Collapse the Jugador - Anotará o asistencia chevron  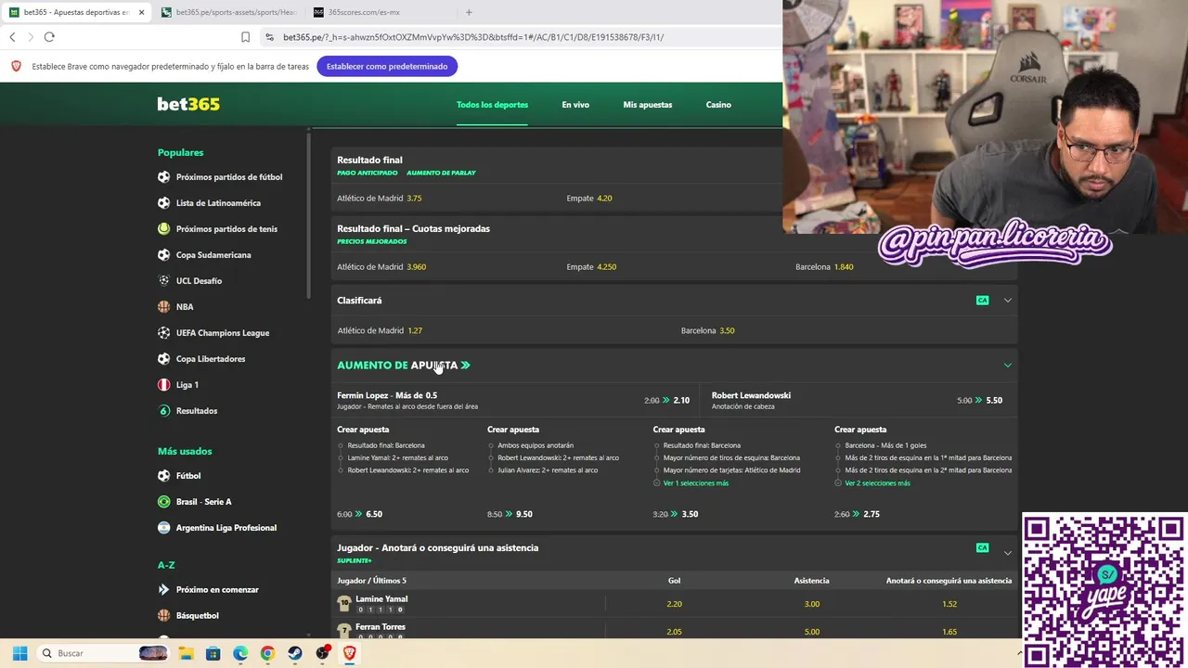(1007, 553)
